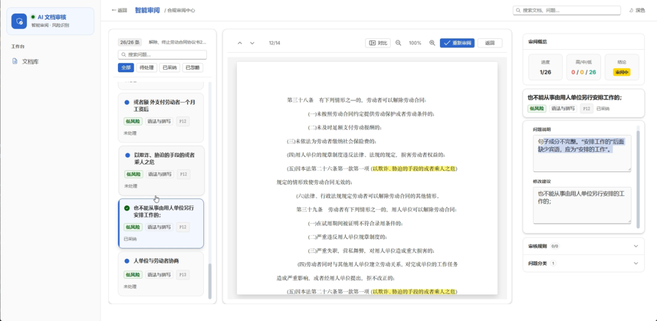
Task: Select the 全部 filter tab
Action: tap(126, 68)
